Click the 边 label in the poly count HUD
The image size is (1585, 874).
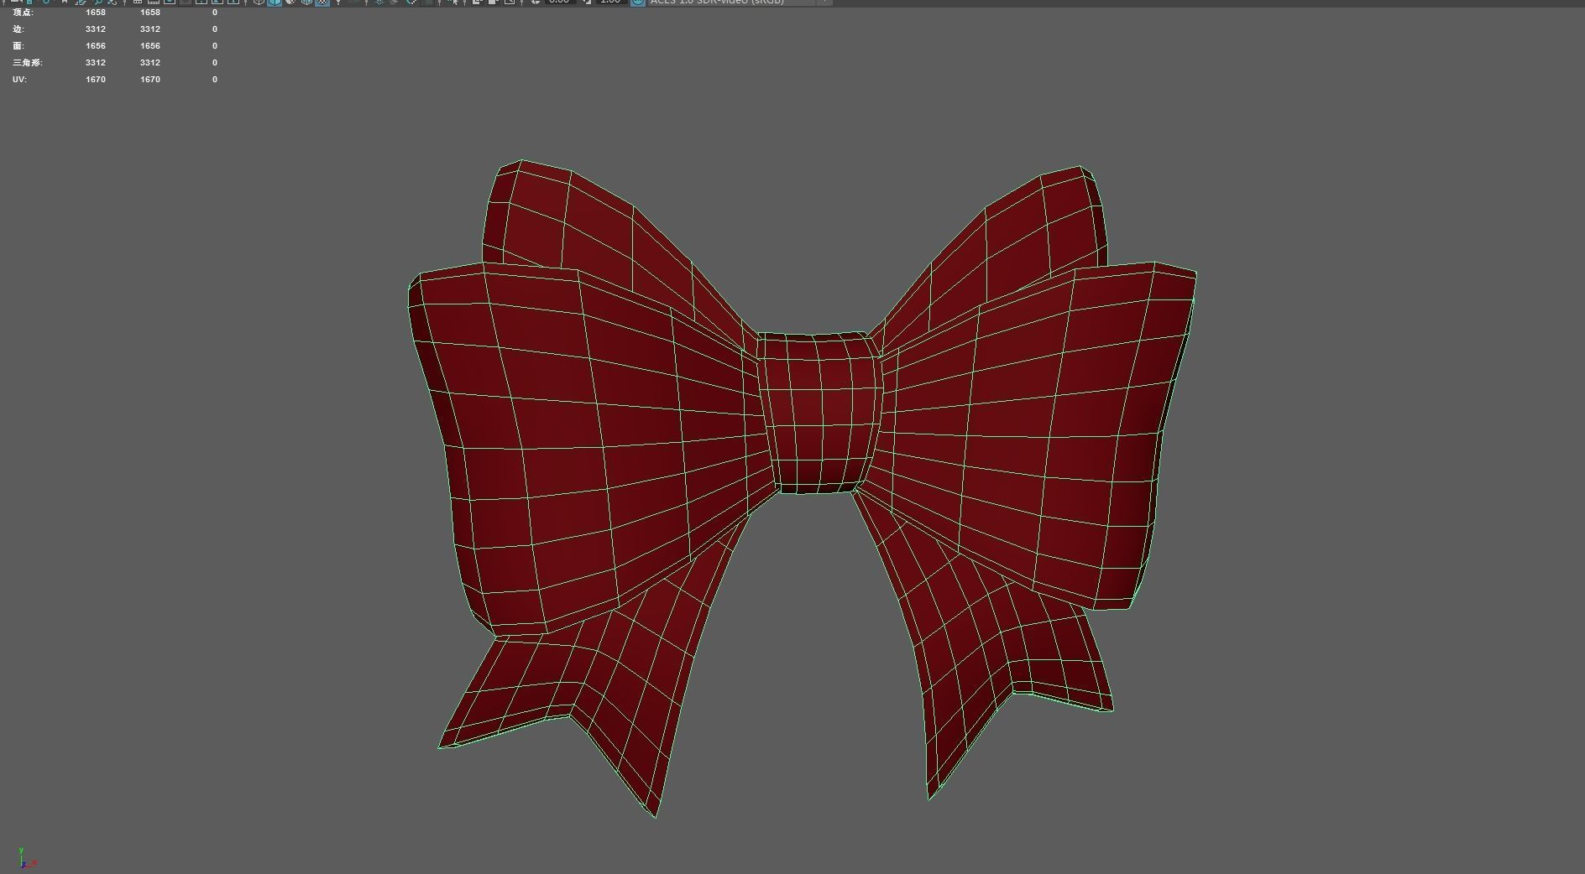click(x=18, y=29)
